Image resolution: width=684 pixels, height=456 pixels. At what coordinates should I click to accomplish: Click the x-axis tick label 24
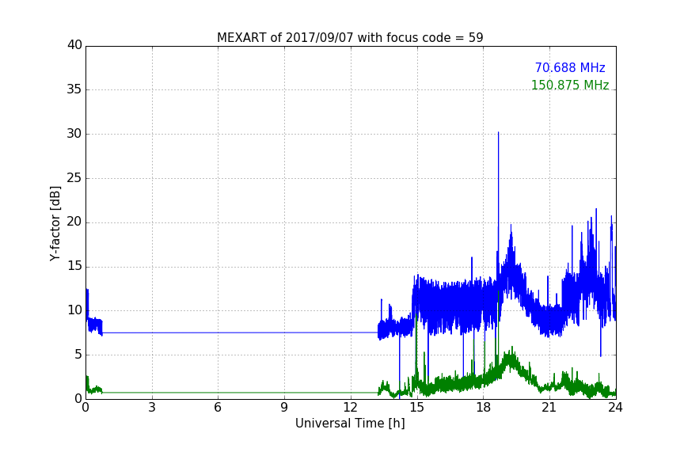coord(615,408)
